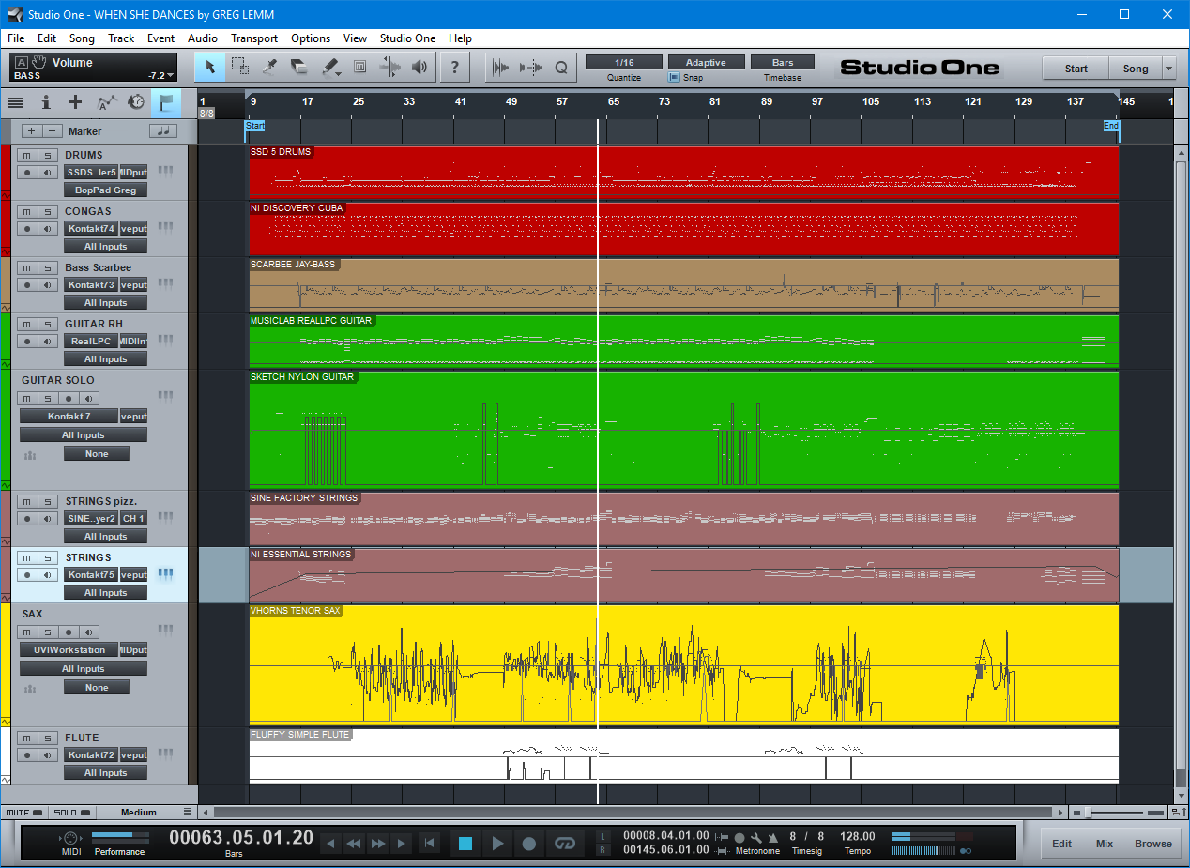The image size is (1190, 868).
Task: Toggle the Snap checkbox
Action: coord(675,78)
